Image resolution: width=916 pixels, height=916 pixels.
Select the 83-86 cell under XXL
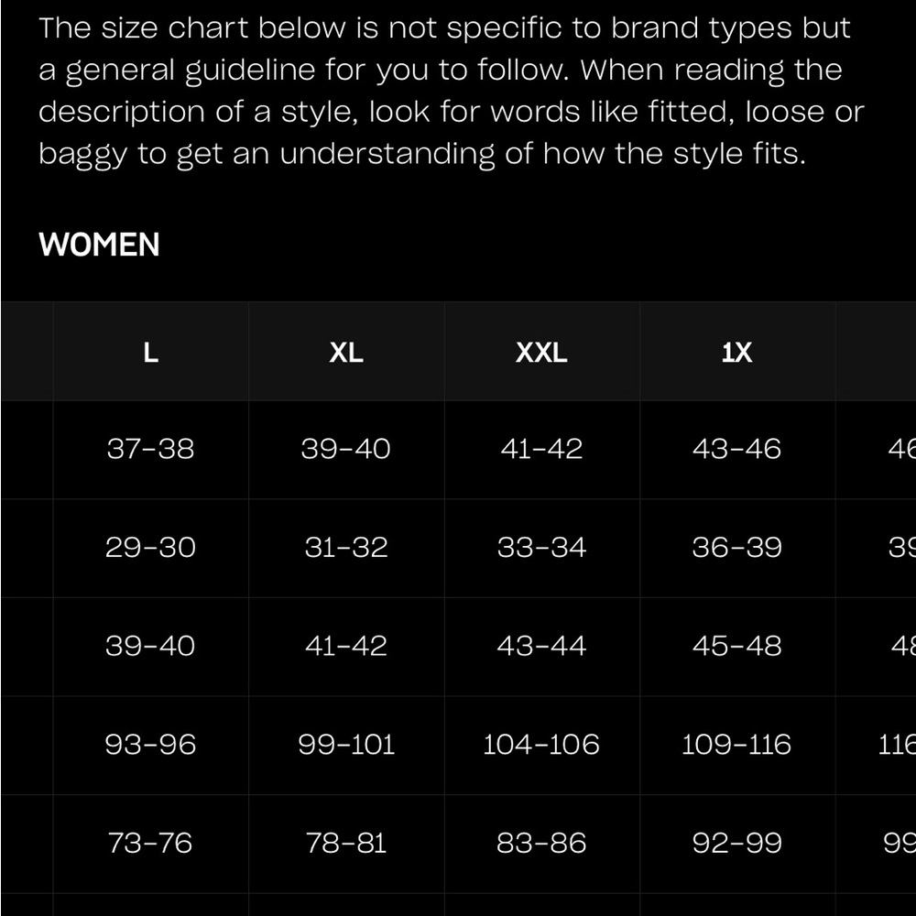coord(541,843)
